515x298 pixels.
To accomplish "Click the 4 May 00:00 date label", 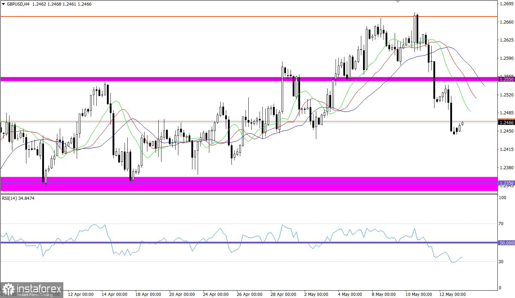I will tap(350, 294).
